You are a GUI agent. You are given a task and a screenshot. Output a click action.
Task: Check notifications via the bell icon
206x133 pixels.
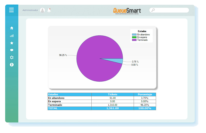(x=49, y=10)
